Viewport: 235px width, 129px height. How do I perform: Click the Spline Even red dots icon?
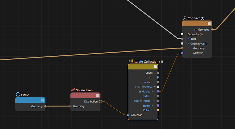(x=73, y=90)
